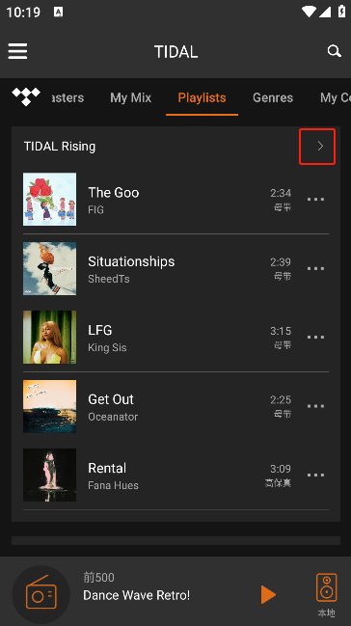Image resolution: width=351 pixels, height=626 pixels.
Task: Tap the LFG album cover thumbnail
Action: 49,337
